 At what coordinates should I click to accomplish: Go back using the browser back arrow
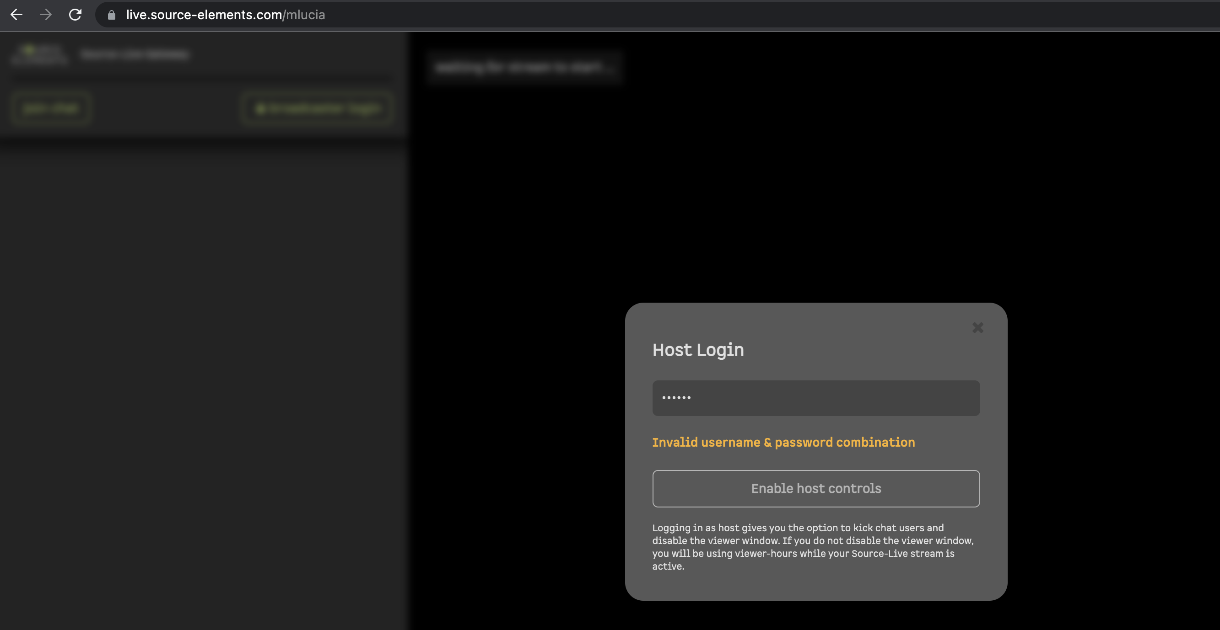tap(16, 15)
